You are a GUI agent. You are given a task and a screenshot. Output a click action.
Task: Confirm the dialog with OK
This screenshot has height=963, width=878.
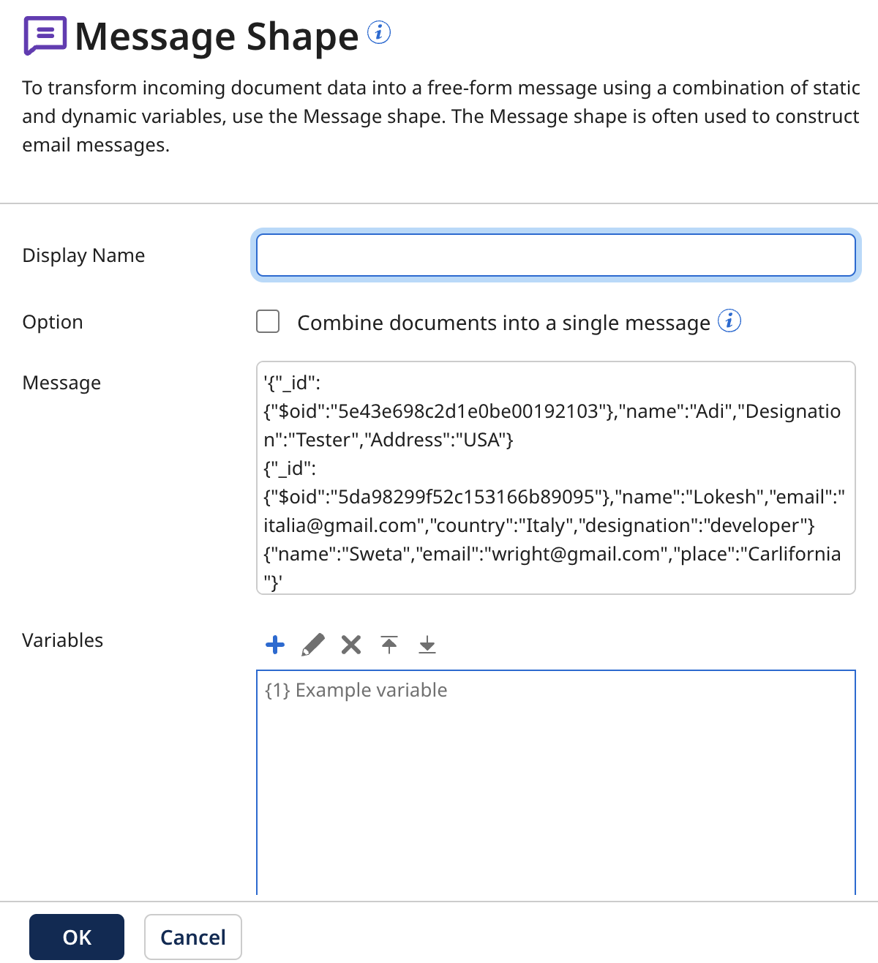(x=77, y=937)
